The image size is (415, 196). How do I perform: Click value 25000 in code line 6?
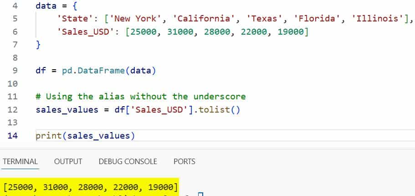(143, 32)
